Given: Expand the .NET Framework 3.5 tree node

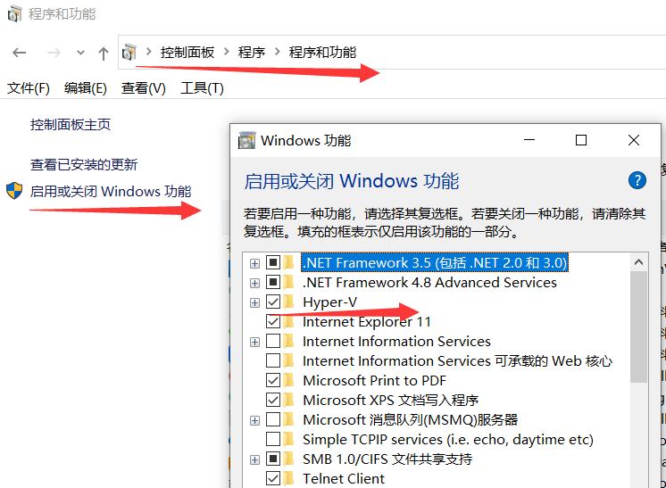Looking at the screenshot, I should (x=254, y=263).
